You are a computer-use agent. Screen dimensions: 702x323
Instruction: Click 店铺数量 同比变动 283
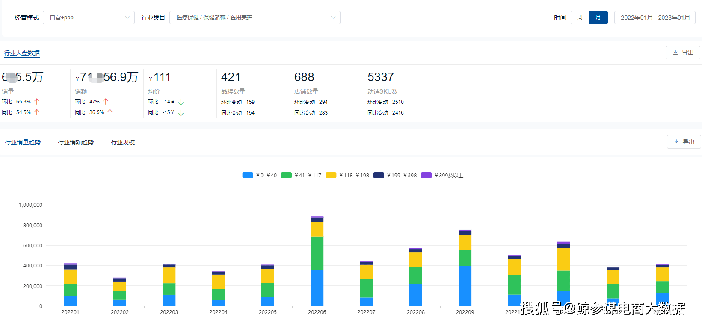(x=311, y=113)
